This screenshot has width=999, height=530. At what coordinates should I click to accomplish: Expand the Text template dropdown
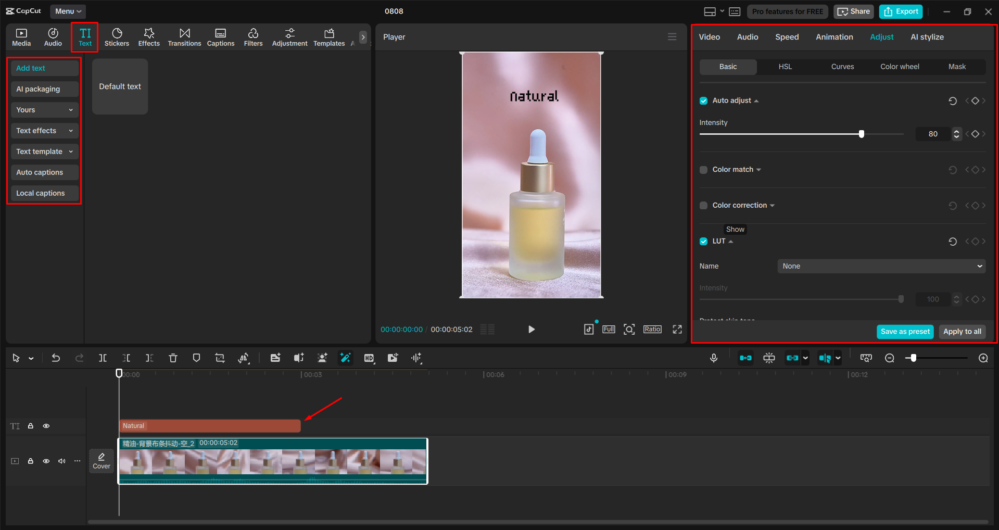44,152
